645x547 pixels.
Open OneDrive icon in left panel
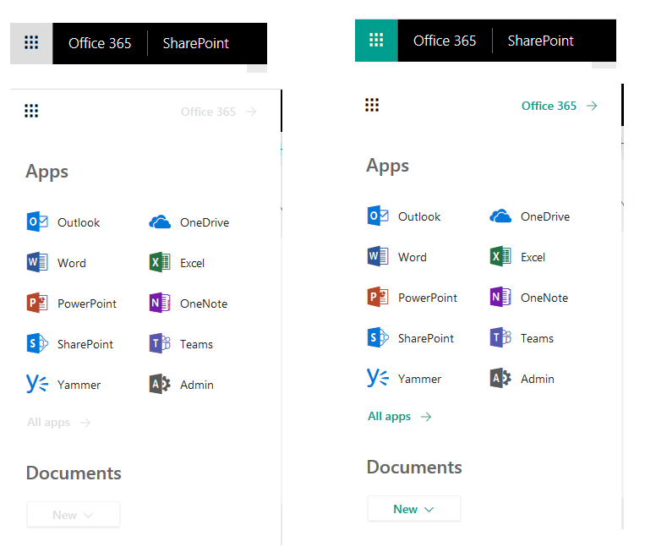point(160,222)
